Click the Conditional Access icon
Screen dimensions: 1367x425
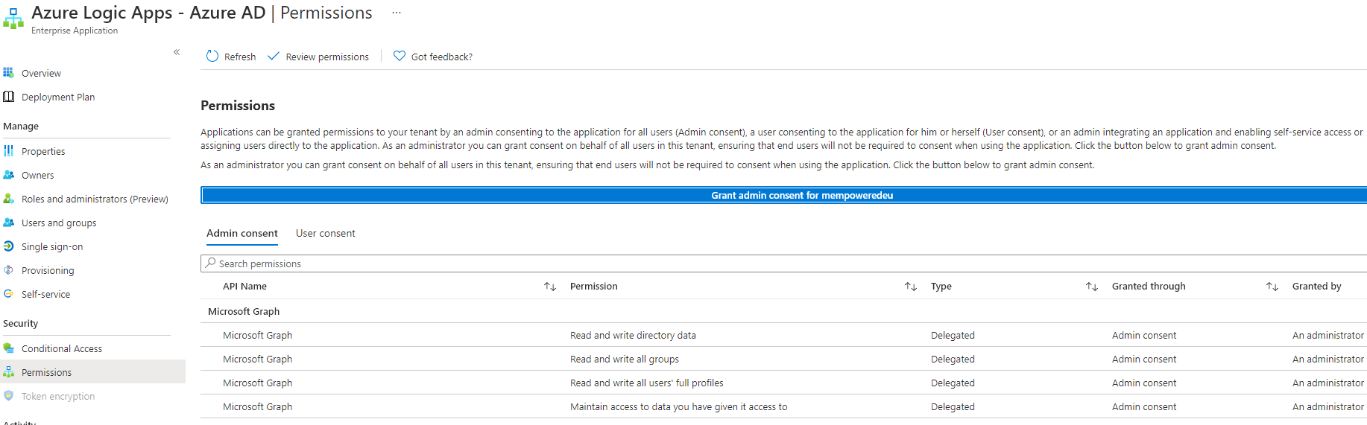click(9, 348)
